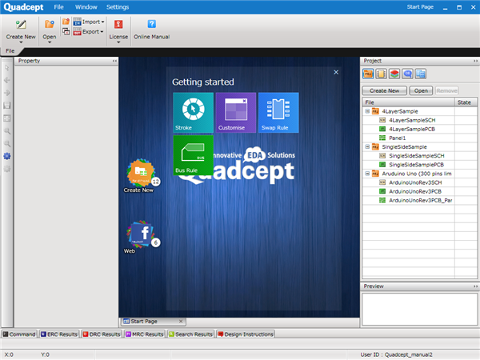Click the License icon in ribbon
Viewport: 480px width, 360px height.
[x=118, y=24]
